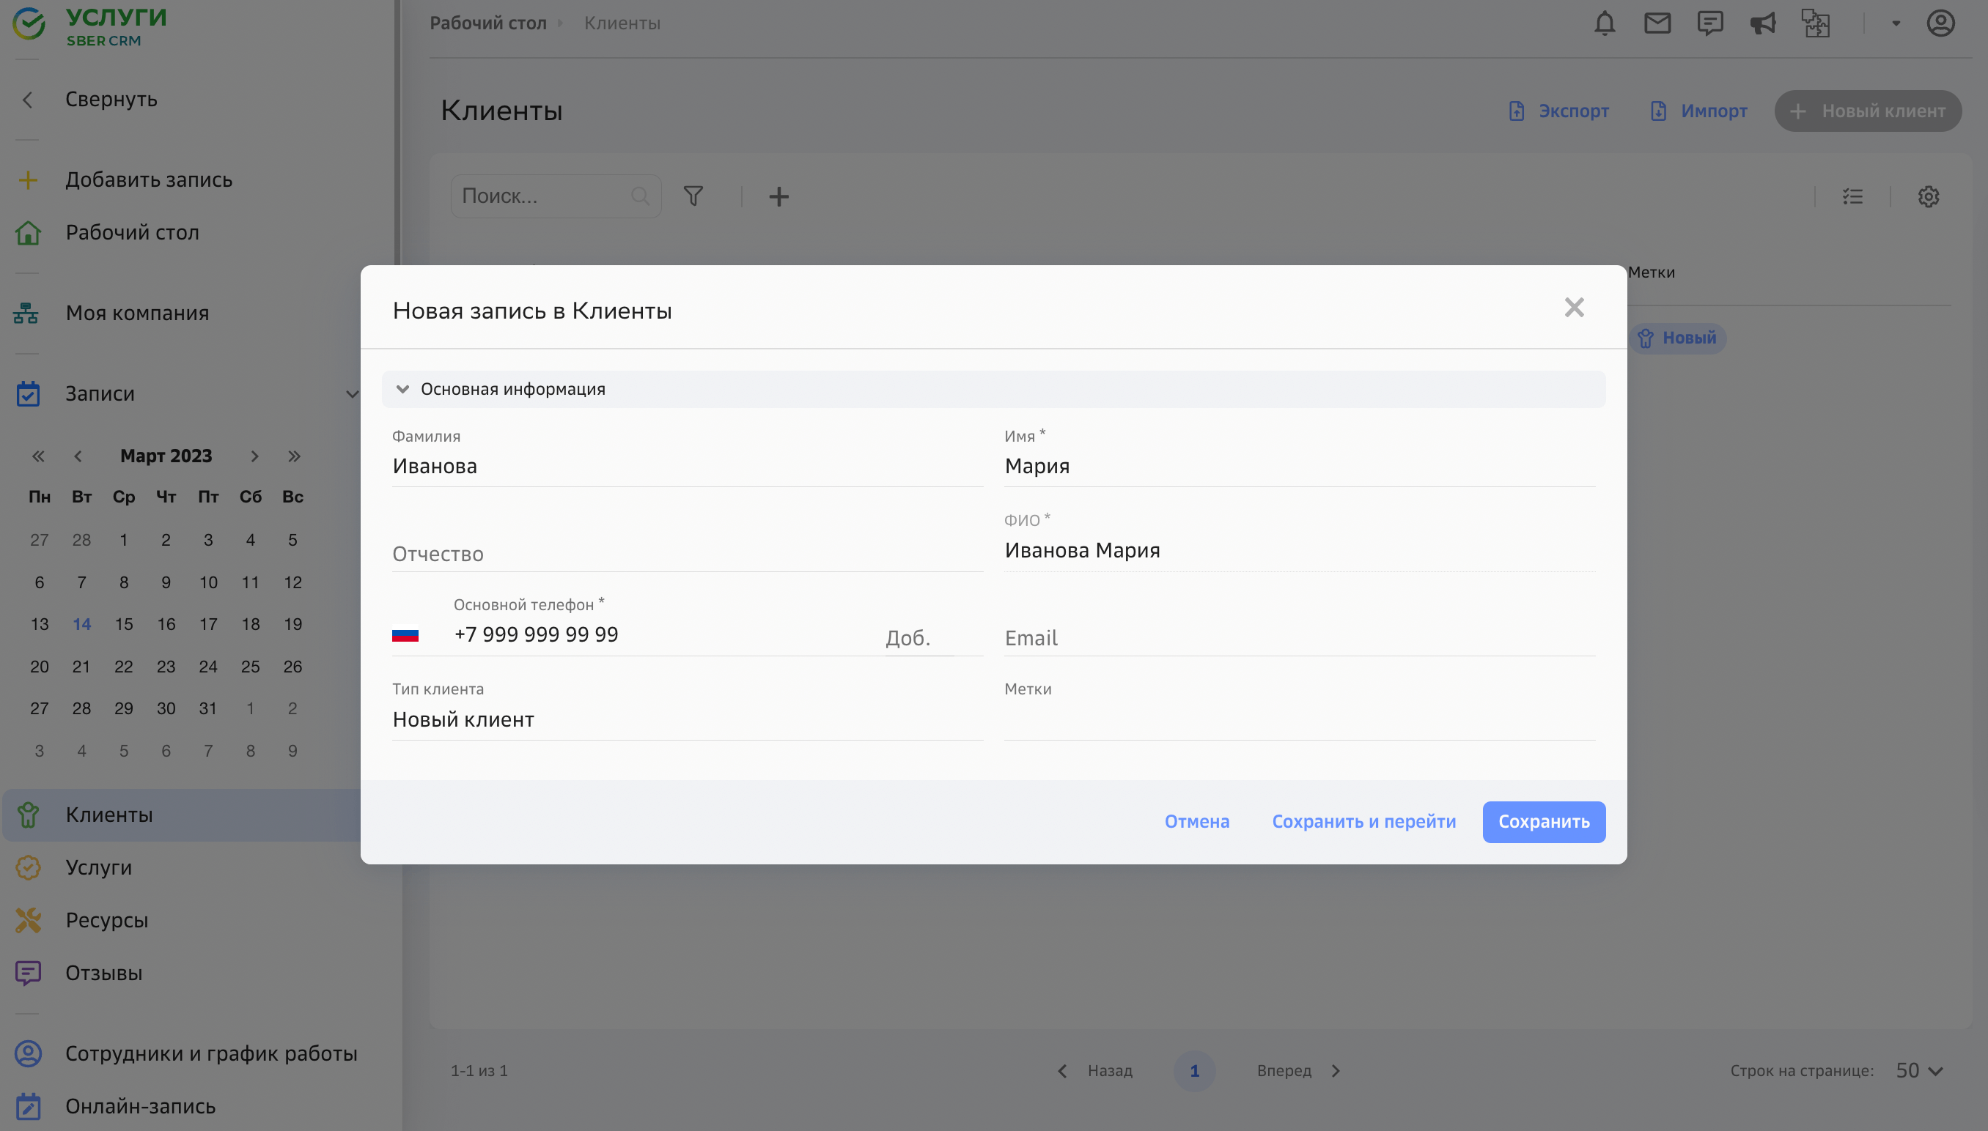Open the integrations puzzle icon
The image size is (1988, 1131).
pyautogui.click(x=1816, y=23)
